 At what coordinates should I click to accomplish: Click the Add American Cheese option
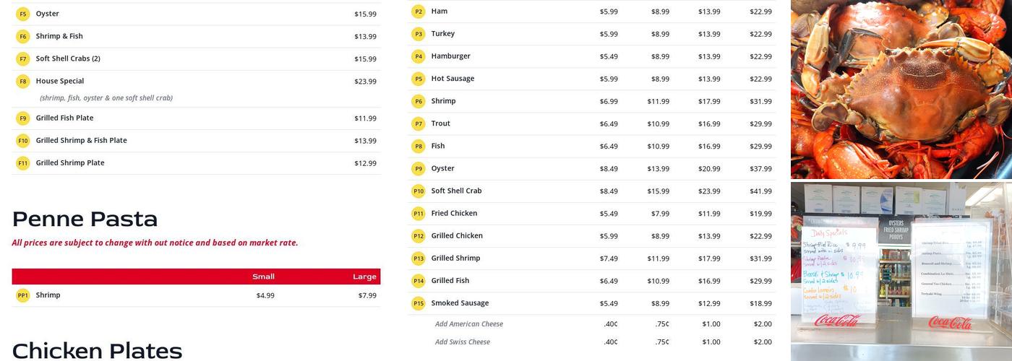click(x=468, y=324)
